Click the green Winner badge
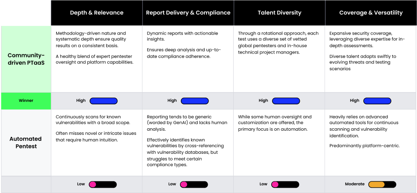 coord(26,101)
